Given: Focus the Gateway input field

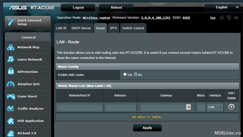Looking at the screenshot, I should click(163, 107).
